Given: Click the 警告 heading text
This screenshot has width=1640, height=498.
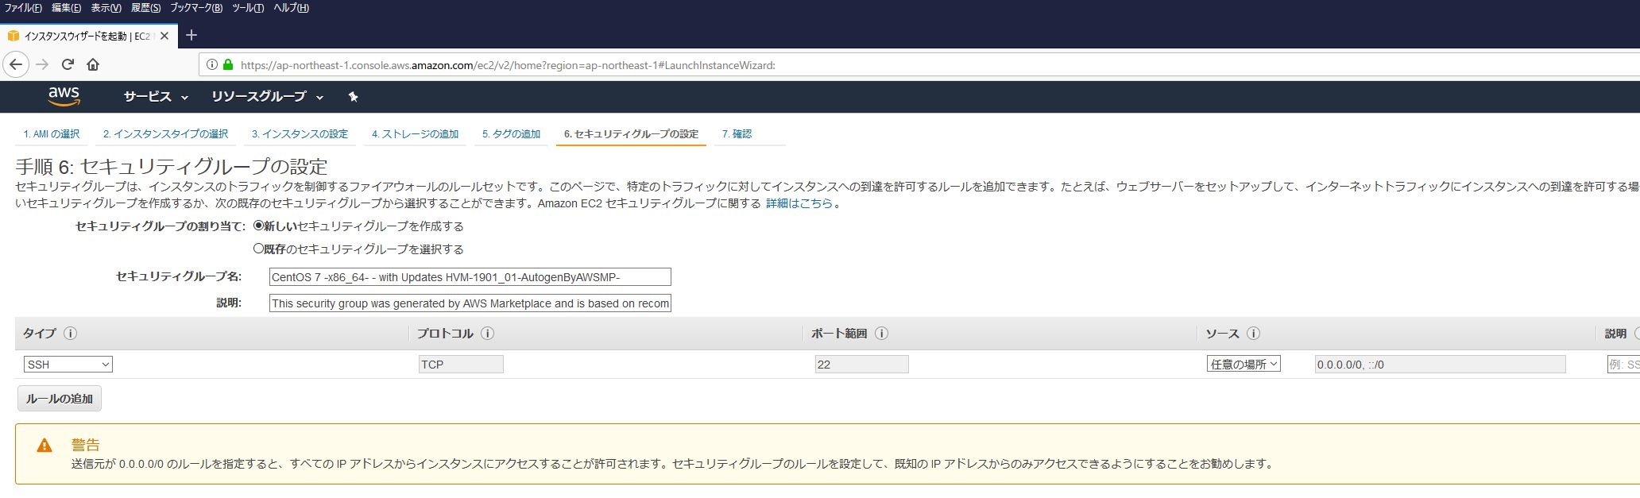Looking at the screenshot, I should pos(86,445).
